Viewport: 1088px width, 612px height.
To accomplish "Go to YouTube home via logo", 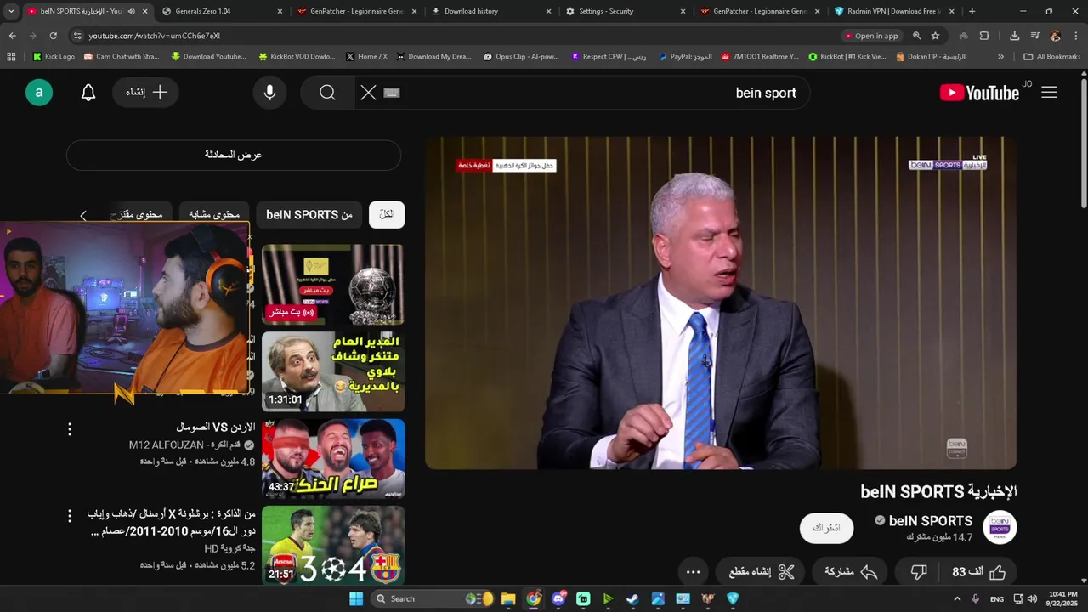I will point(980,93).
